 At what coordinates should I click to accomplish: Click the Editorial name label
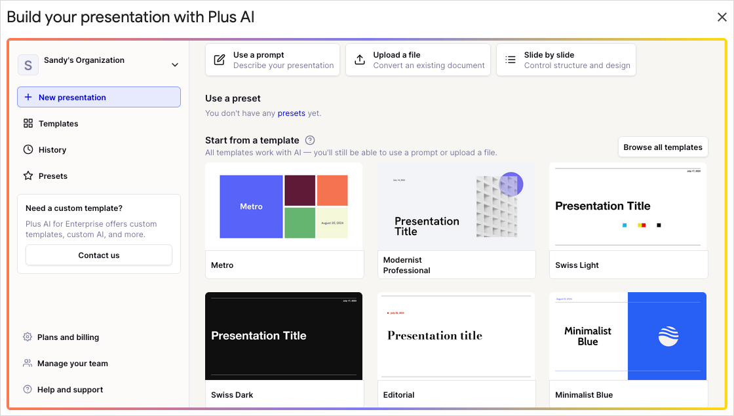[x=398, y=394]
